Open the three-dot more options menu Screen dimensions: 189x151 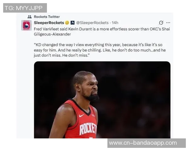point(168,23)
